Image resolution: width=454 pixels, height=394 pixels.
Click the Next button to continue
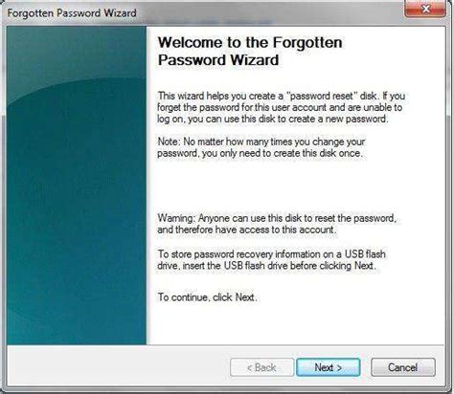pyautogui.click(x=329, y=367)
